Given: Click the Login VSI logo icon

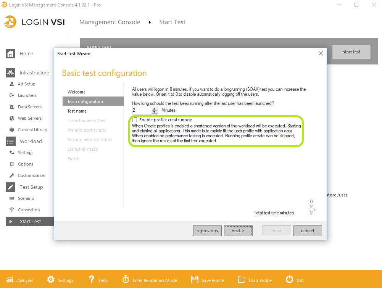Looking at the screenshot, I should (x=10, y=22).
